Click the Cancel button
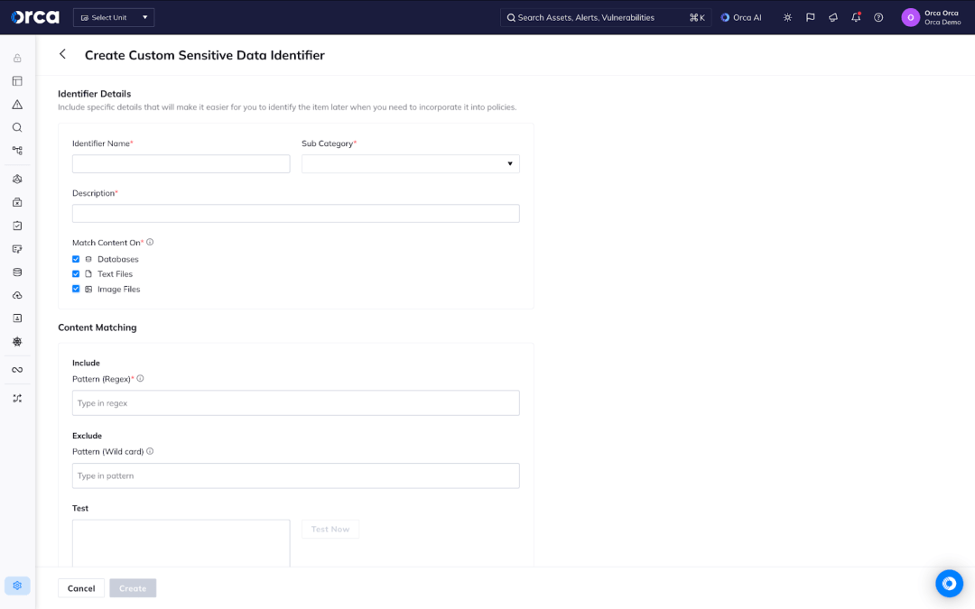Image resolution: width=975 pixels, height=609 pixels. (x=81, y=588)
